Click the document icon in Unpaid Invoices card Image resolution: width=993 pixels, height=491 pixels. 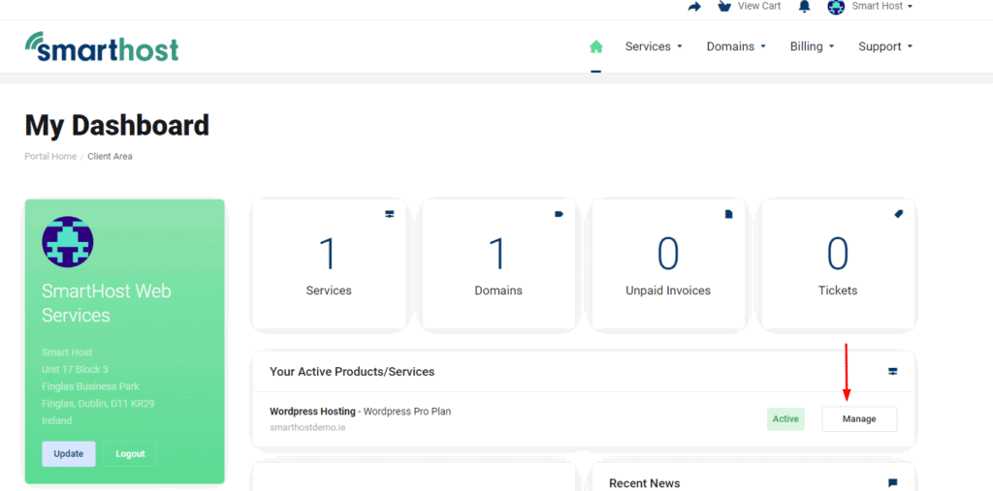[x=728, y=214]
